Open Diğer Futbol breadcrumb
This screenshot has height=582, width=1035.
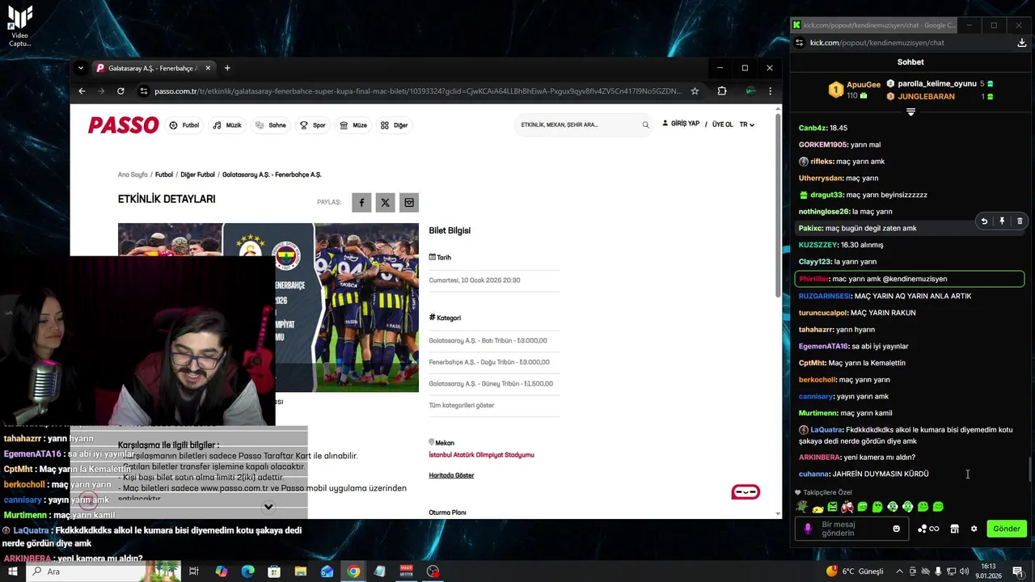[x=197, y=175]
